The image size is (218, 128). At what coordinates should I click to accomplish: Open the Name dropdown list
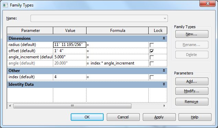tap(165, 19)
